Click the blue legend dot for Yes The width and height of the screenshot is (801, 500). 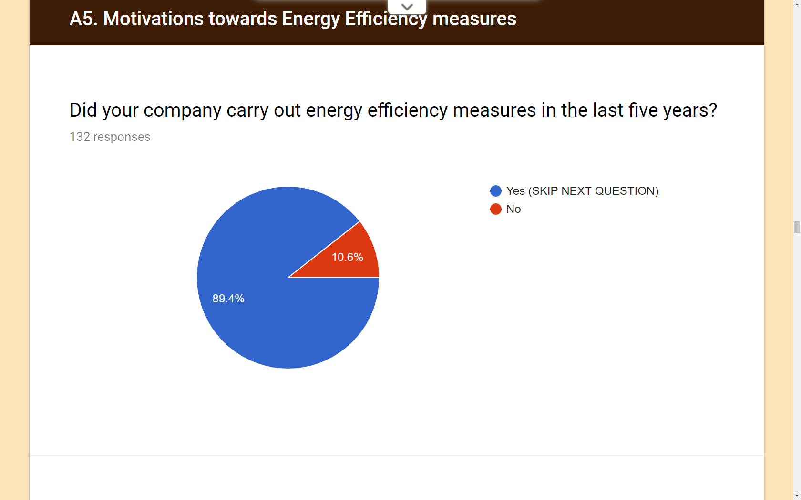496,191
